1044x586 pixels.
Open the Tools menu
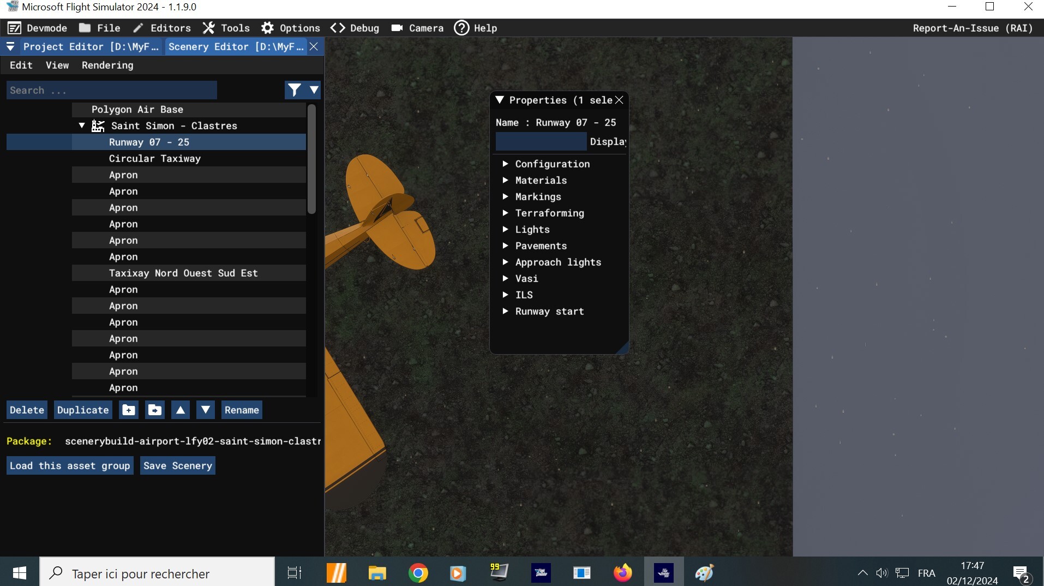tap(226, 28)
